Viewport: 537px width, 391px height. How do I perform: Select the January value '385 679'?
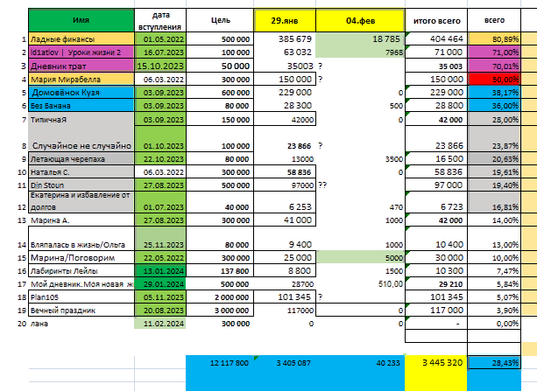(x=285, y=39)
